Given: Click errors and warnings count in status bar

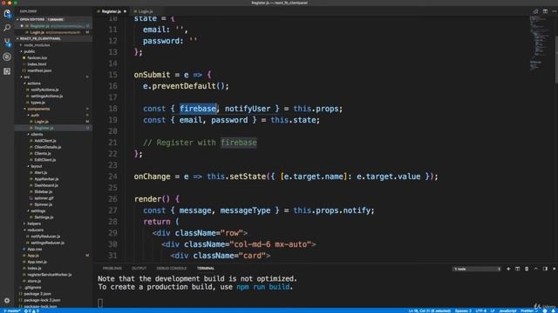Looking at the screenshot, I should click(31, 311).
